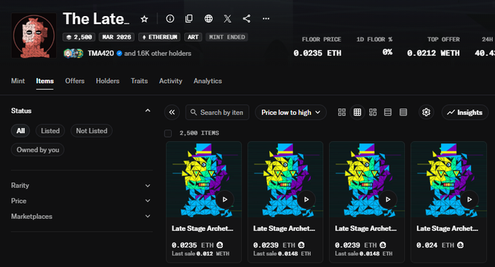
Task: Open the Mint tab
Action: point(18,81)
